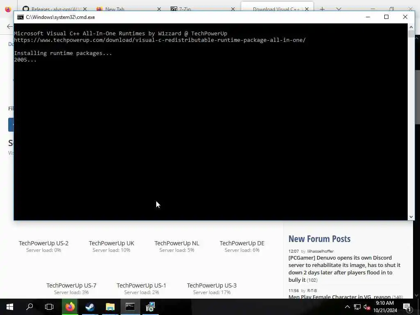This screenshot has height=315, width=420.
Task: Choose TechPowerUp NL server
Action: (x=177, y=243)
